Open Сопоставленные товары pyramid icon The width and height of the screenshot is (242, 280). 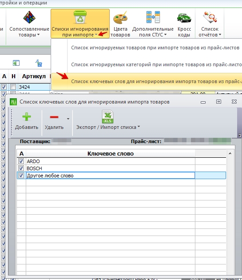pyautogui.click(x=29, y=17)
